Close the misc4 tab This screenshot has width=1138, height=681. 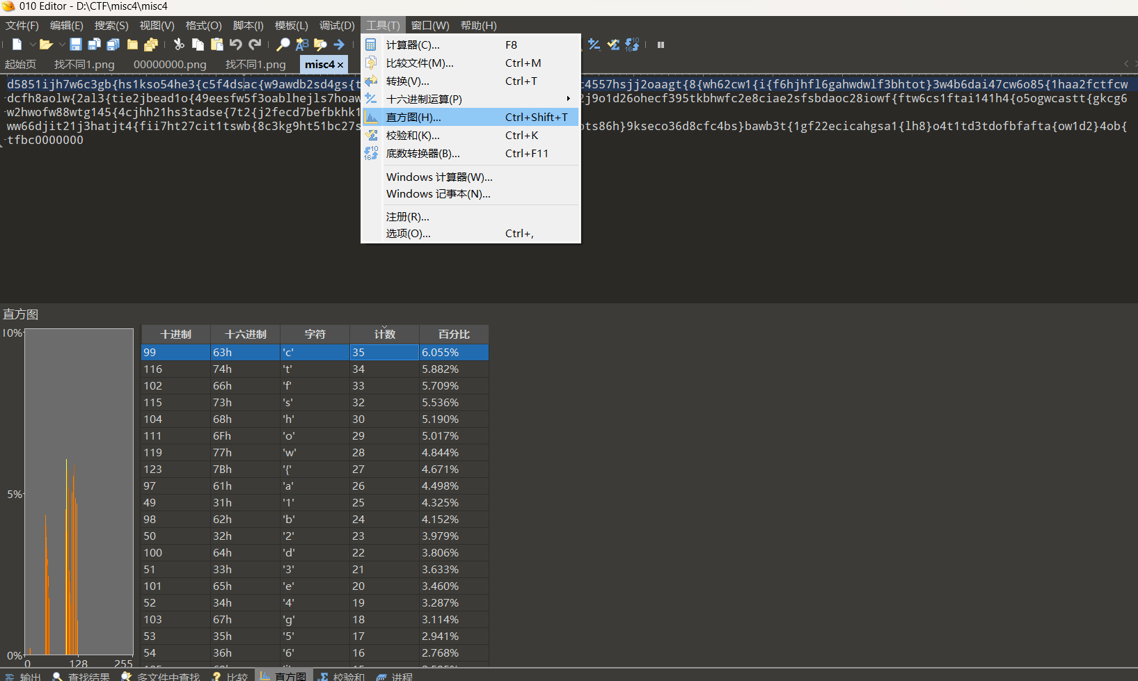click(340, 65)
